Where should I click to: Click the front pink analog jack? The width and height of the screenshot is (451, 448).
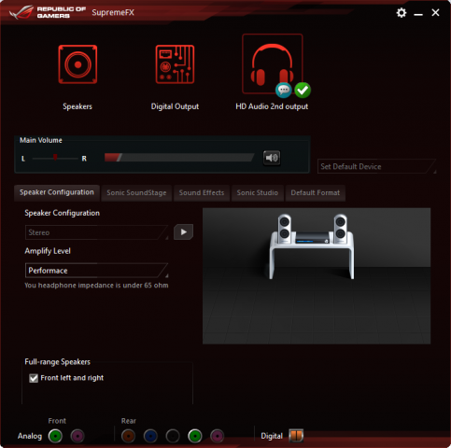coord(78,436)
